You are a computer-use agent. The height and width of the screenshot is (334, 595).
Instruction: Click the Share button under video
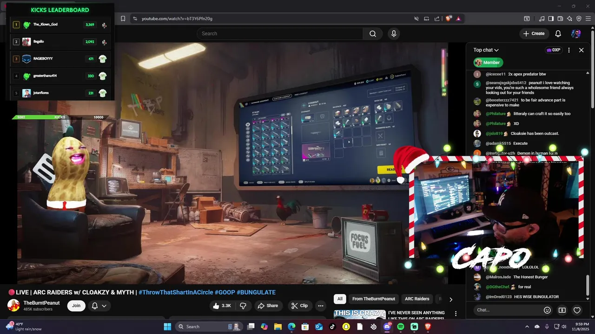[x=268, y=306]
